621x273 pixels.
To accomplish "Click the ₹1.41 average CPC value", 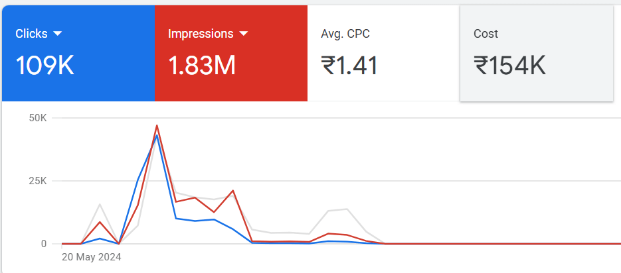I will pos(349,66).
